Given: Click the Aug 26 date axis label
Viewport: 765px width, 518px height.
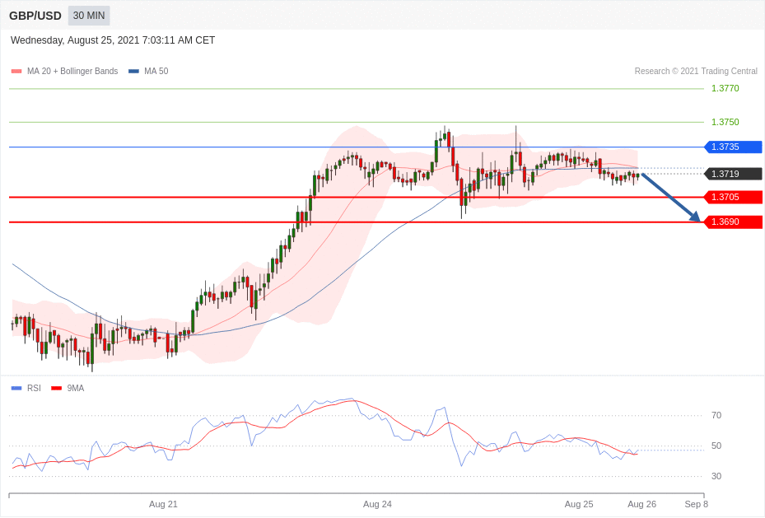Looking at the screenshot, I should point(642,504).
